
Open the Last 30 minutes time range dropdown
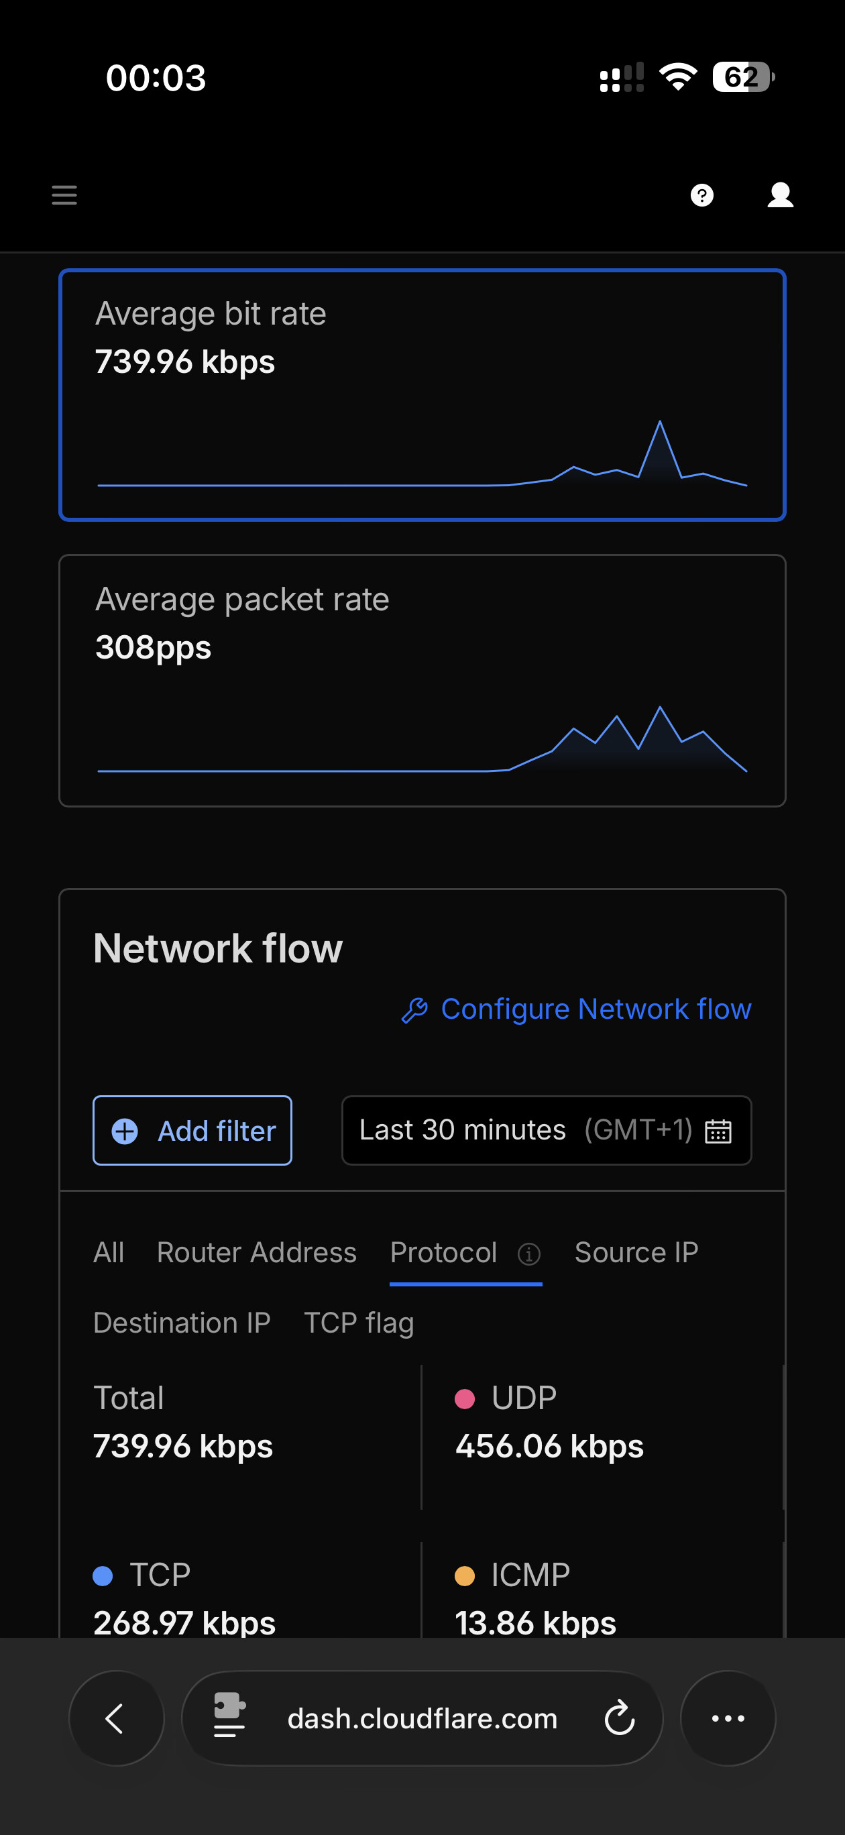527,1130
